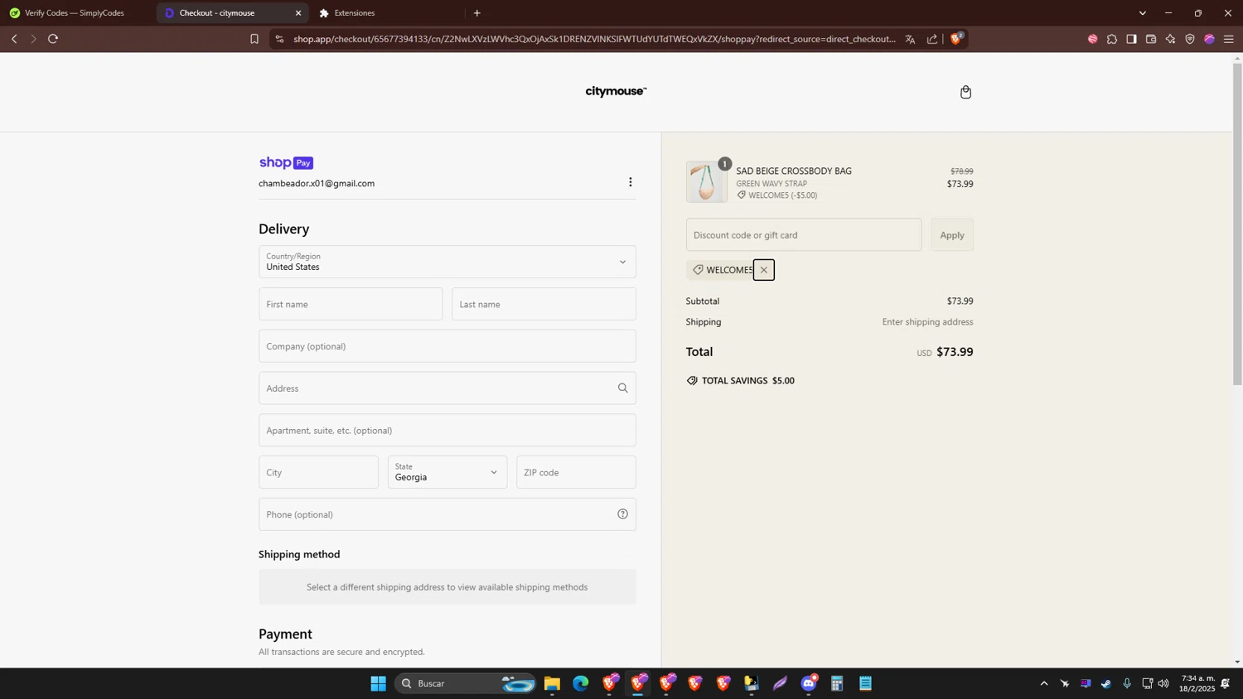Reload the checkout page
The height and width of the screenshot is (699, 1243).
click(x=53, y=39)
